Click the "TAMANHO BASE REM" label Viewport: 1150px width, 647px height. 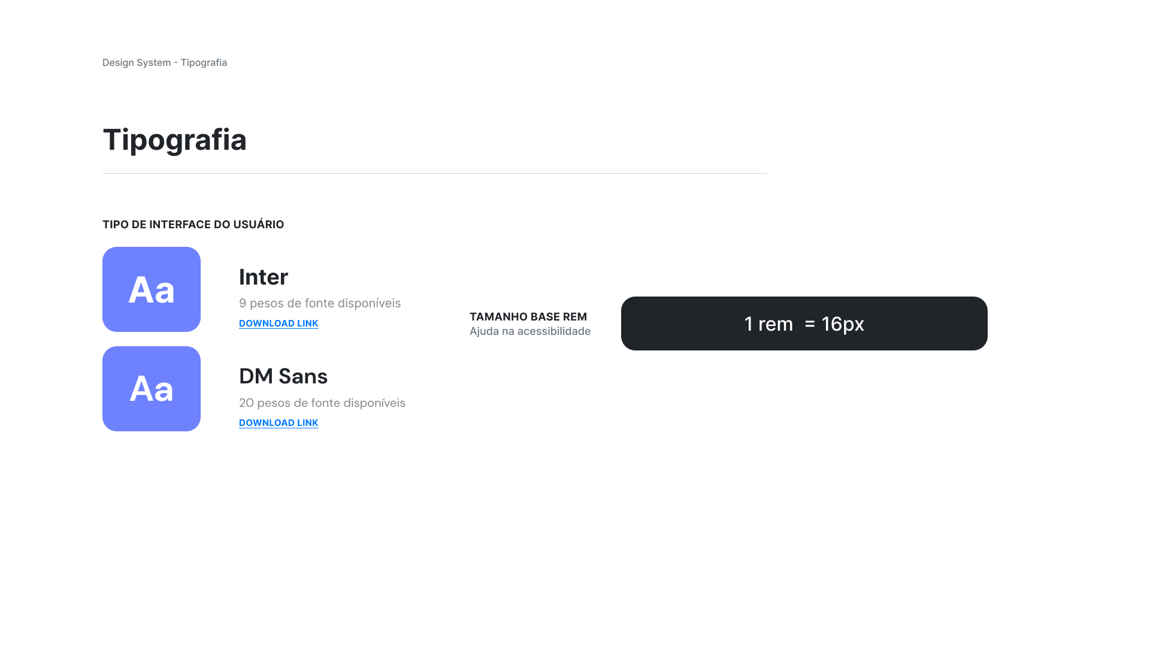click(528, 317)
